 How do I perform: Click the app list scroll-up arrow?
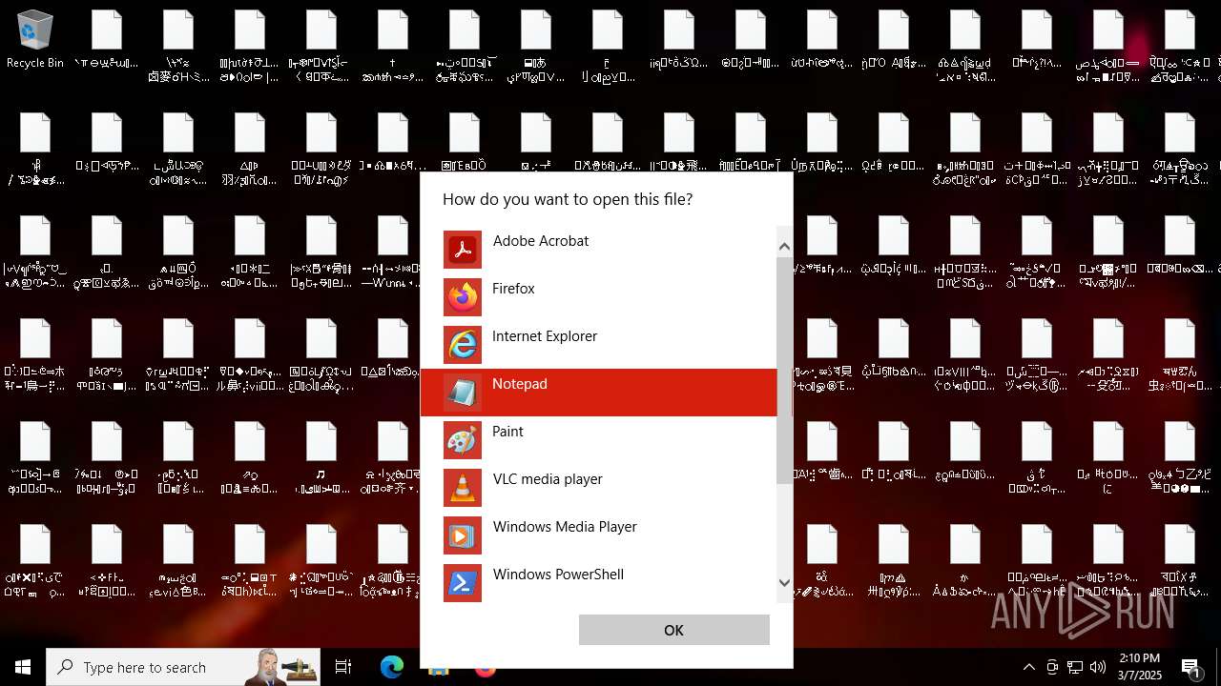[x=784, y=247]
